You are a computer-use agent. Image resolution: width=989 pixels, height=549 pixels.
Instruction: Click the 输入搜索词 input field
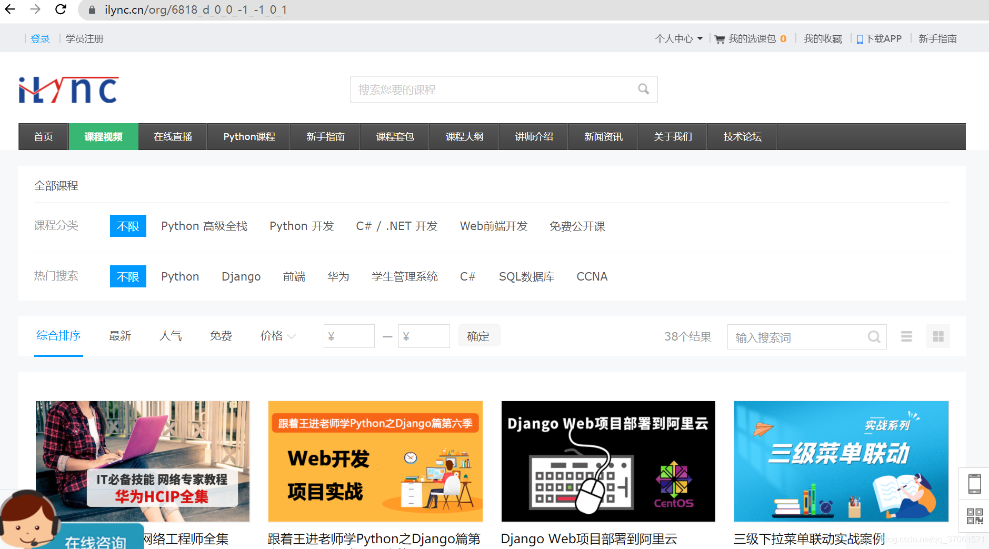(807, 337)
